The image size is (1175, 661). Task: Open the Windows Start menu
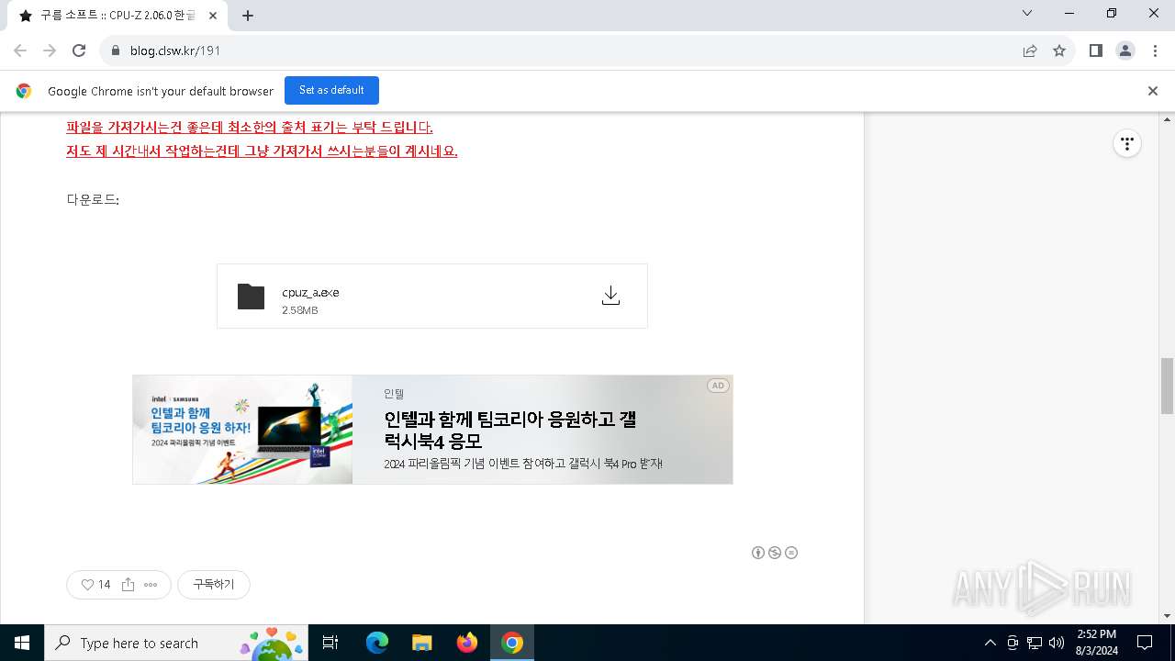22,643
